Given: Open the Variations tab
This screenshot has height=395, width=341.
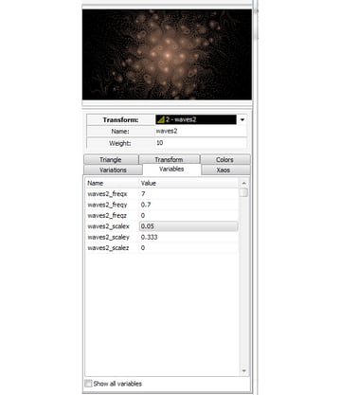Looking at the screenshot, I should (113, 170).
